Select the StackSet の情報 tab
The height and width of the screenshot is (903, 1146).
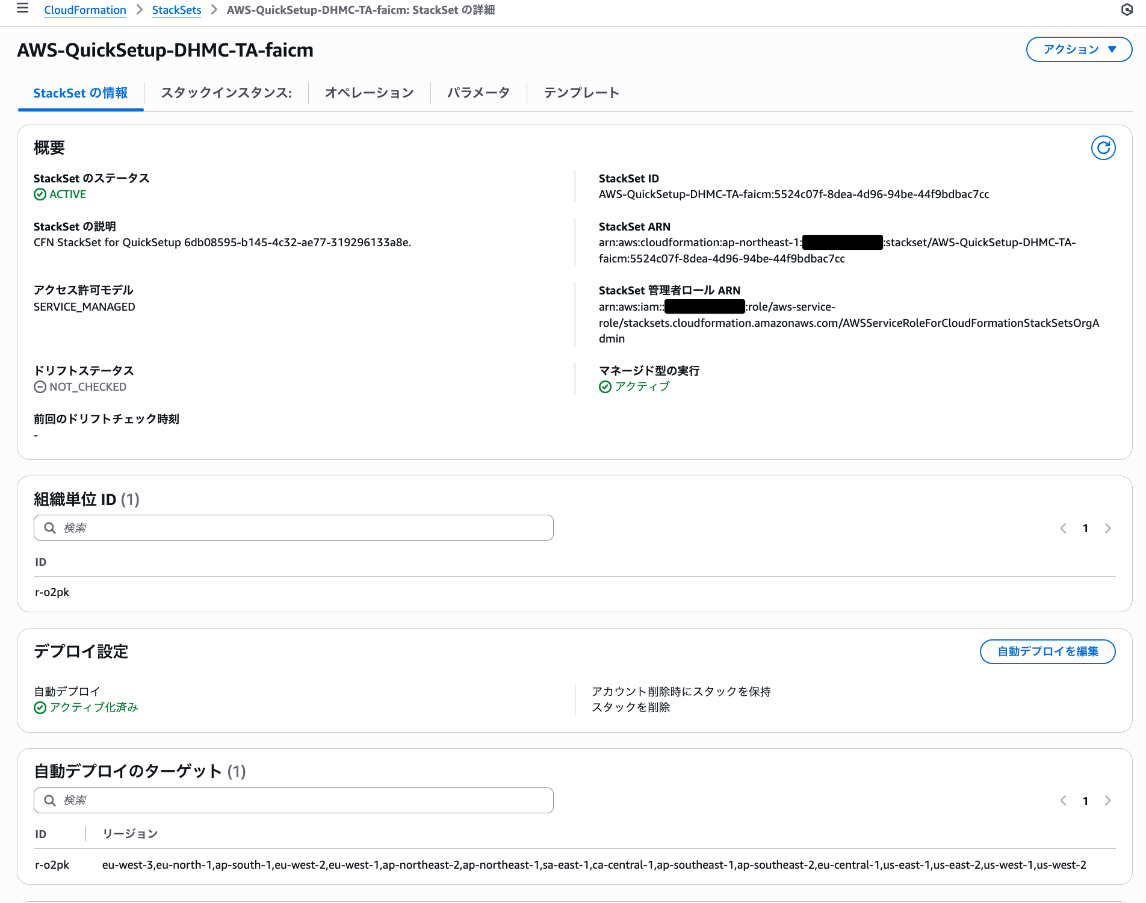[x=81, y=93]
